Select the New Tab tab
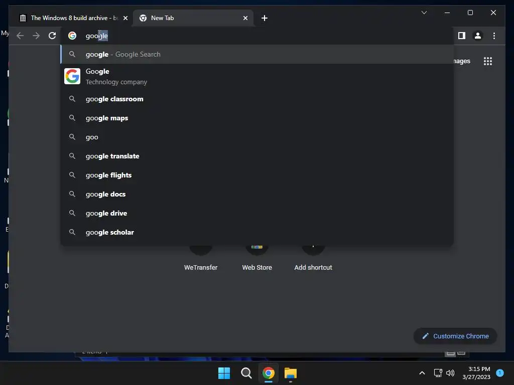This screenshot has width=514, height=385. (x=193, y=18)
